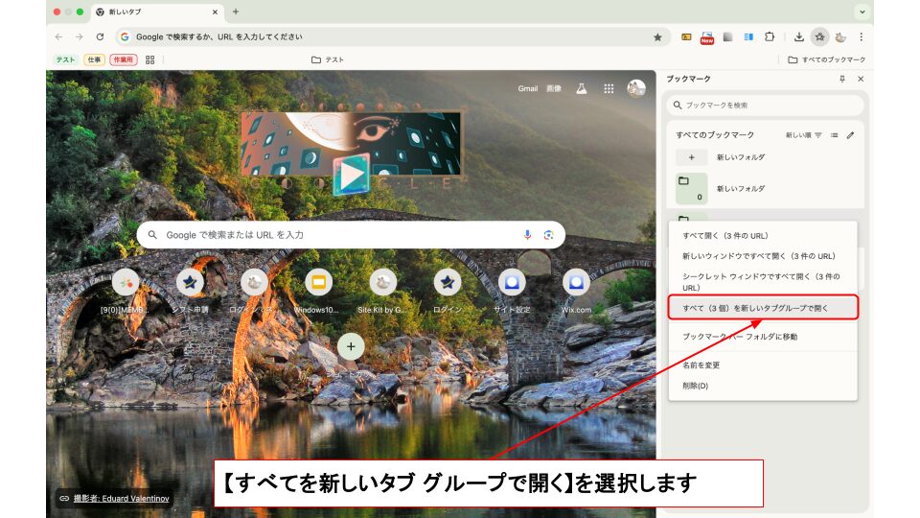This screenshot has height=518, width=920.
Task: Toggle the bookmarks side panel toolbar button
Action: tap(819, 37)
